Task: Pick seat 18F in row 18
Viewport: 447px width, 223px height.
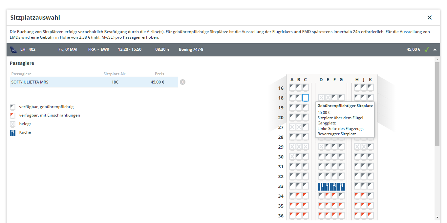Action: (334, 97)
